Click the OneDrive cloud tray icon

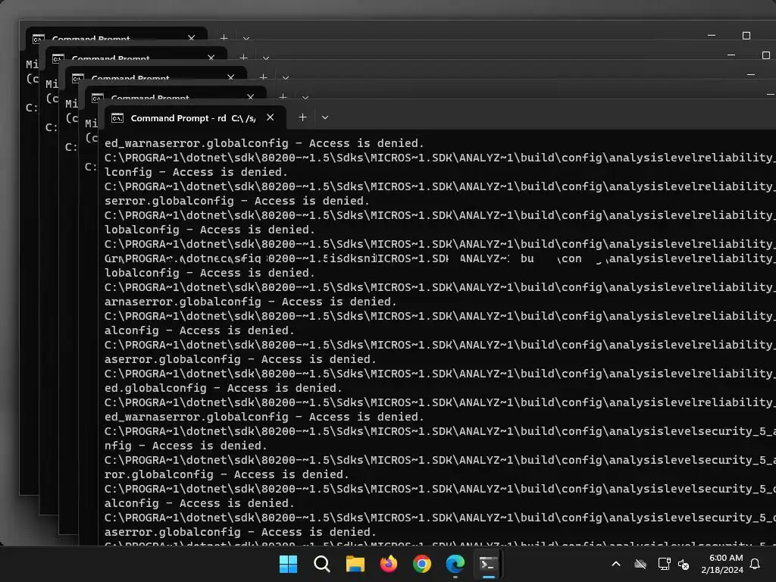point(640,564)
